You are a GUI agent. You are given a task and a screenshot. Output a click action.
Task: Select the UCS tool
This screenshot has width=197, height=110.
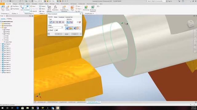click(x=78, y=11)
